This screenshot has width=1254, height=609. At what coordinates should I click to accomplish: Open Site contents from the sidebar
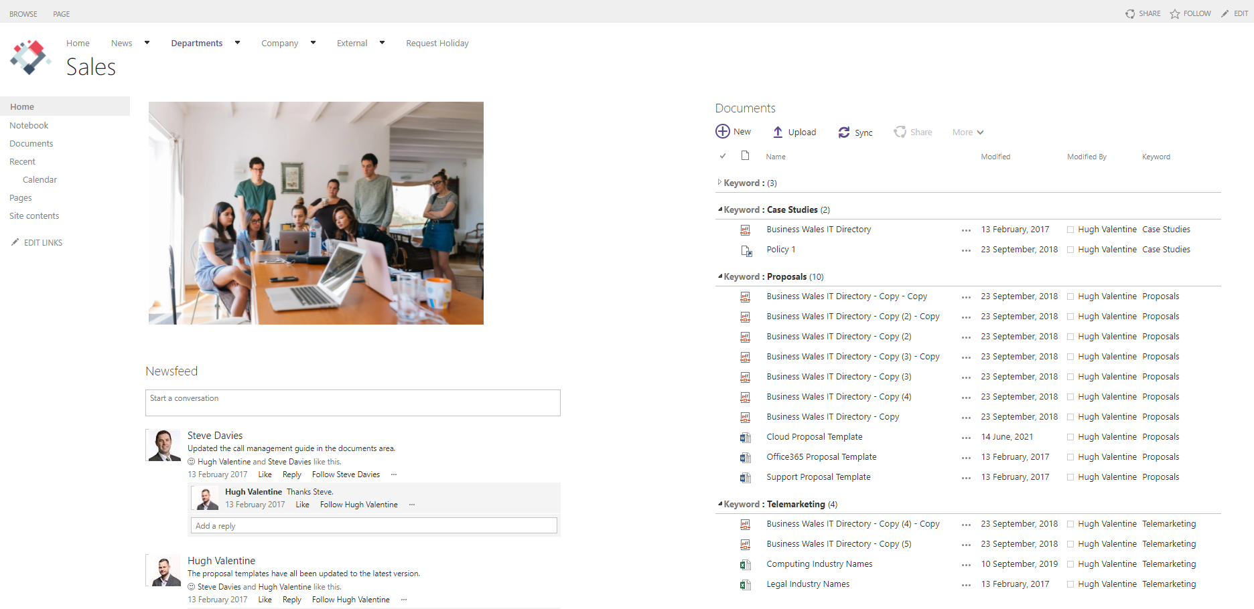[x=33, y=215]
